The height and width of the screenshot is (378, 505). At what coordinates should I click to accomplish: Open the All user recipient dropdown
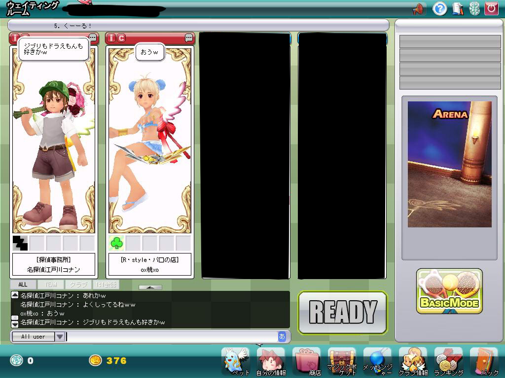pos(60,337)
